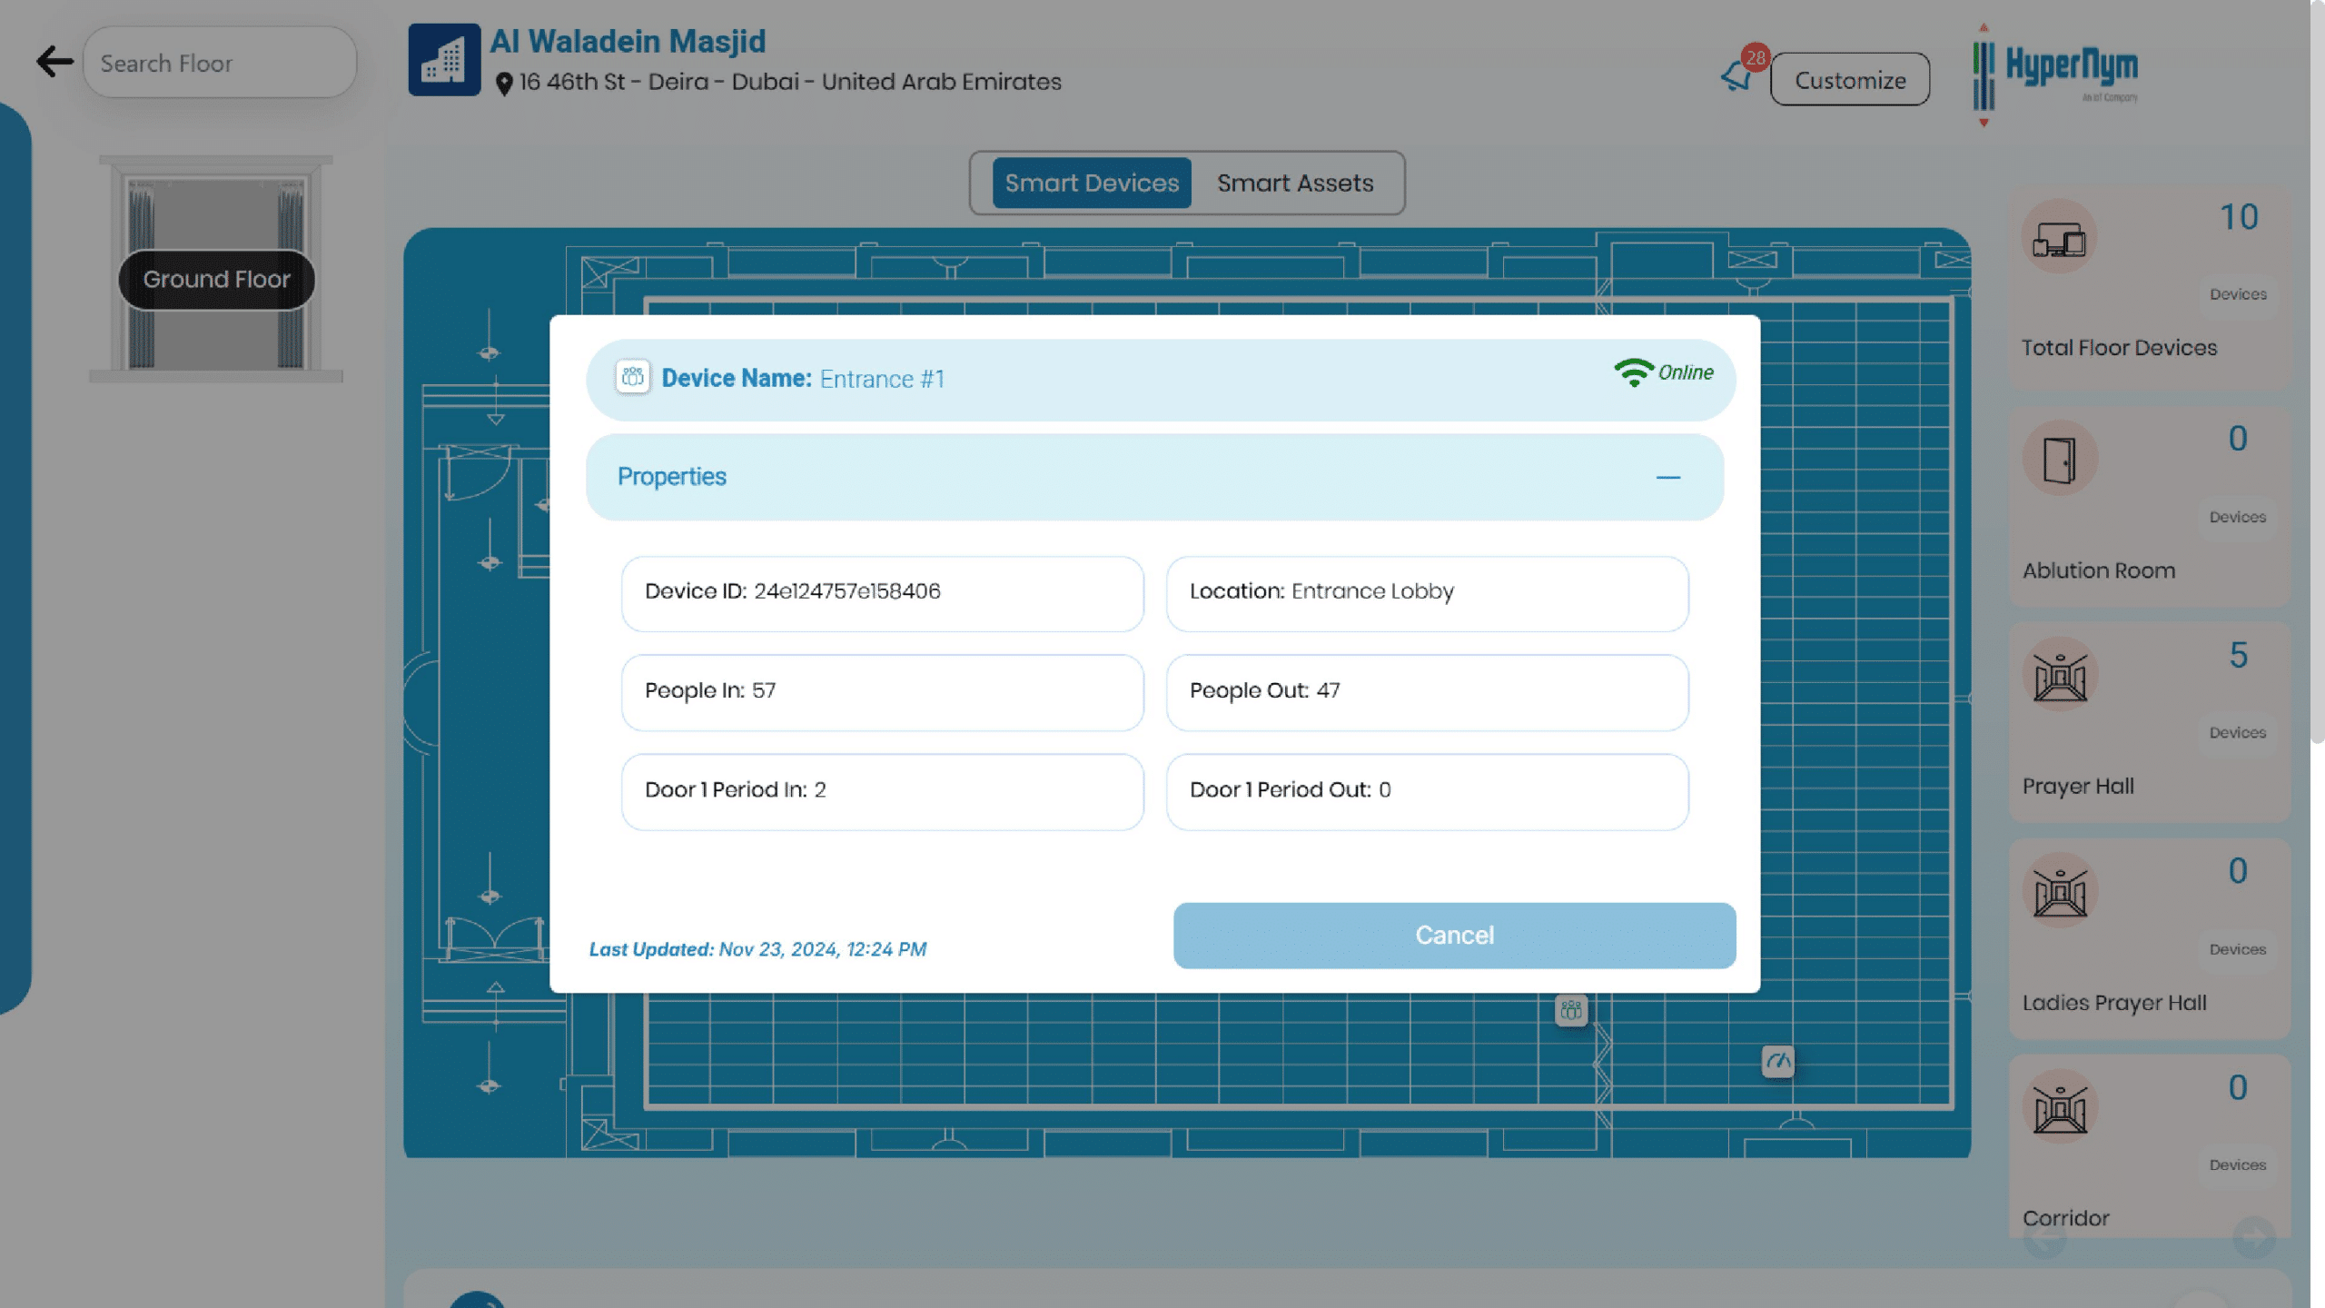The height and width of the screenshot is (1308, 2325).
Task: Click the Ablution Room door icon
Action: pyautogui.click(x=2059, y=460)
